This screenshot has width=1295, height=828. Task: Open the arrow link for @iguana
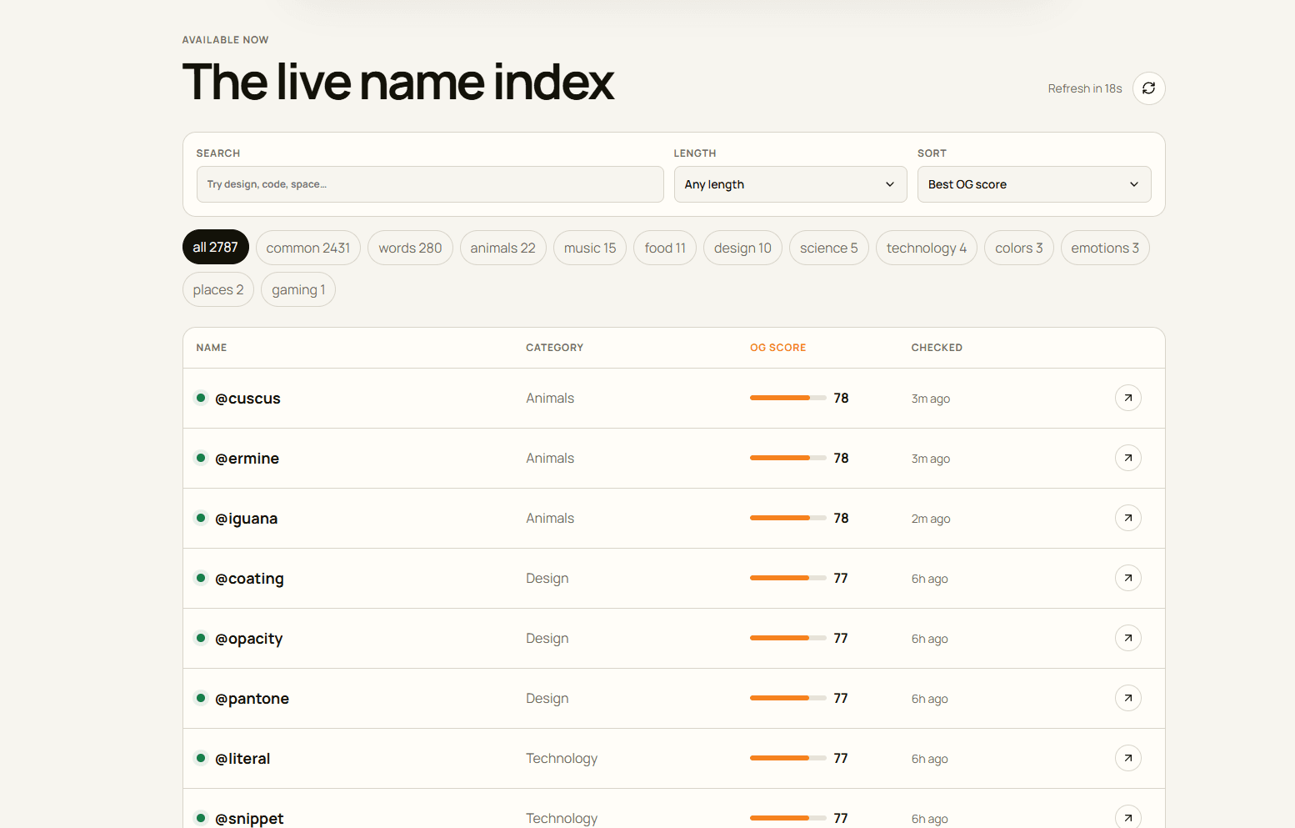point(1127,518)
